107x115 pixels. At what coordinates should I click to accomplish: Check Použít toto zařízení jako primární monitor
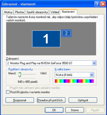coord(8,88)
